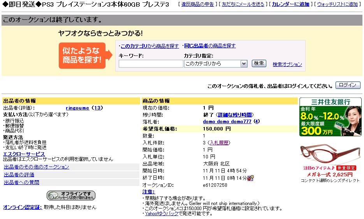Viewport: 364px width, 219px height.
Task: Open 友だちにメールを送る link
Action: pos(243,4)
